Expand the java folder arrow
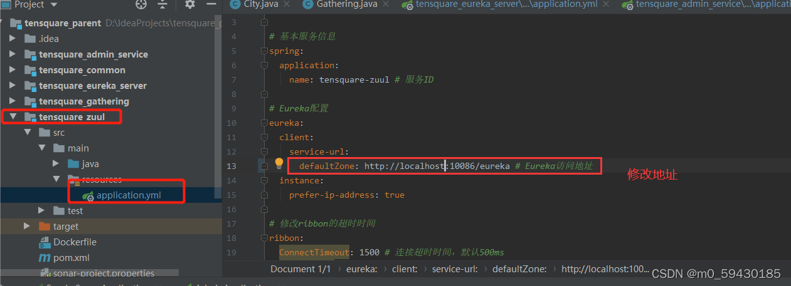This screenshot has width=791, height=286. click(56, 164)
